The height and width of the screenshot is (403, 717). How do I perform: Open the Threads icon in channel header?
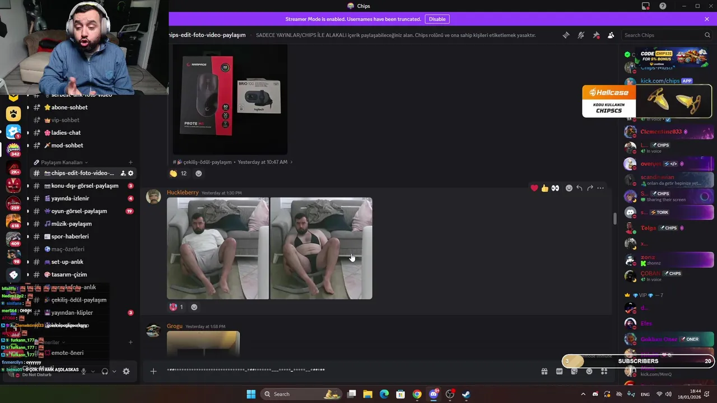566,35
